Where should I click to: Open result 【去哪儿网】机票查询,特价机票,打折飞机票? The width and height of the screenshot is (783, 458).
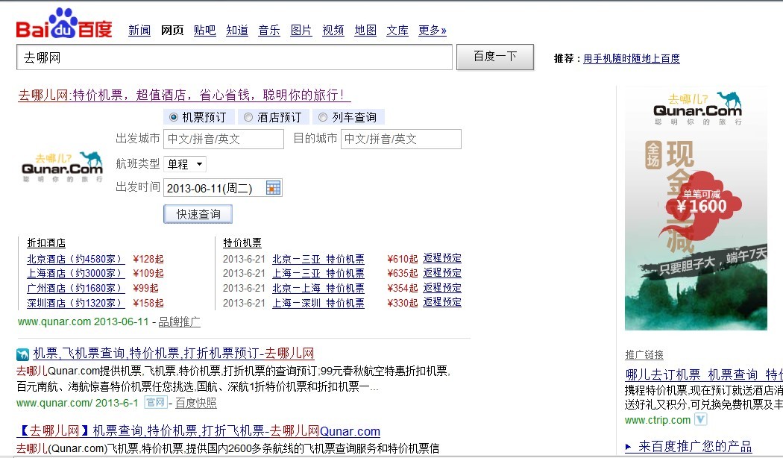point(198,431)
